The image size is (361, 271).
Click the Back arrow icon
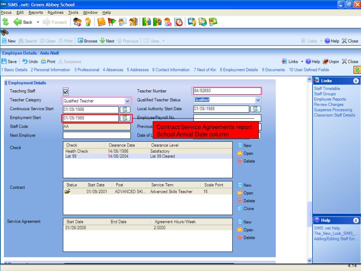pos(18,22)
